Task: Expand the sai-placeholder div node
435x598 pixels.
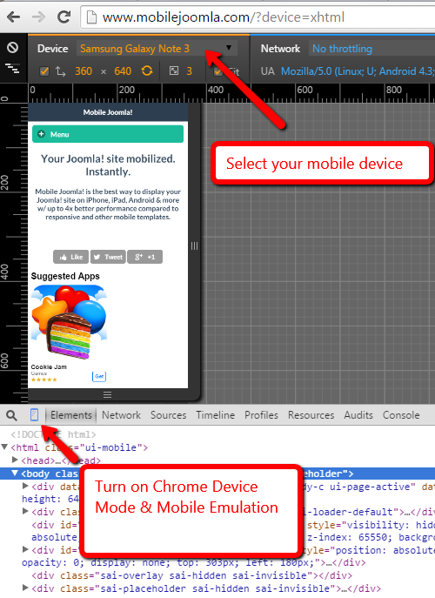Action: pyautogui.click(x=25, y=588)
